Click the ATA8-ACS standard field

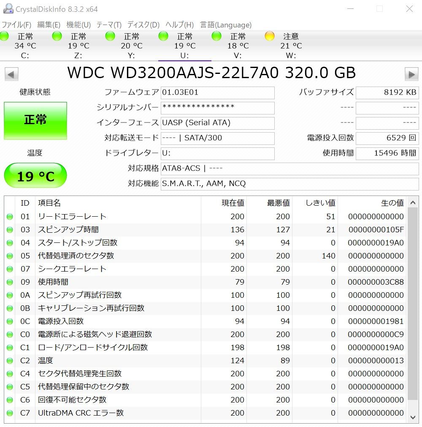(289, 169)
